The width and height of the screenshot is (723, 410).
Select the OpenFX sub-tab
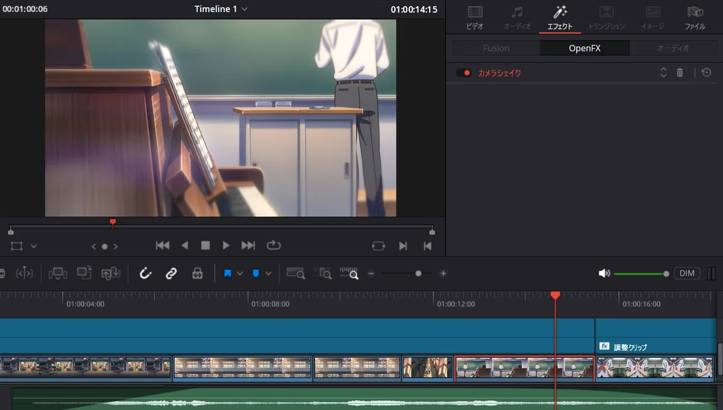tap(584, 48)
